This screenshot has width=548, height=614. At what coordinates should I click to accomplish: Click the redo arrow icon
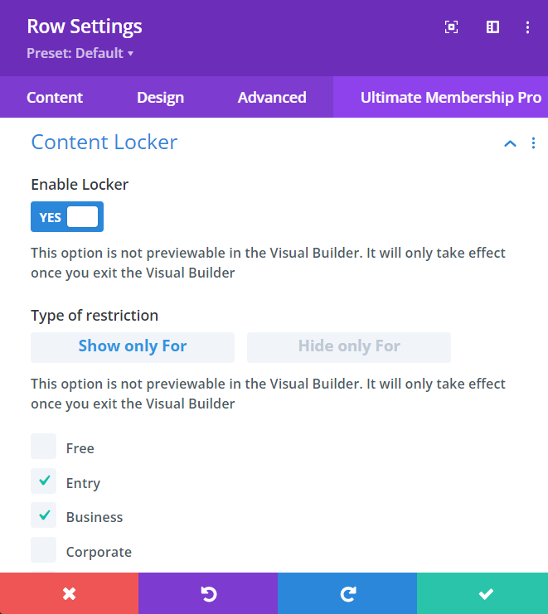347,593
